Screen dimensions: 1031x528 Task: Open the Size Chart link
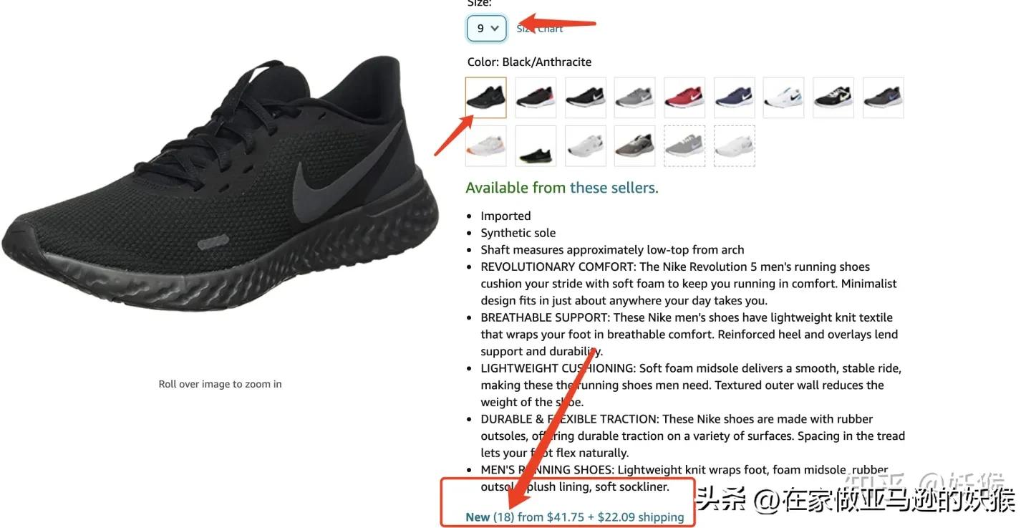coord(540,29)
